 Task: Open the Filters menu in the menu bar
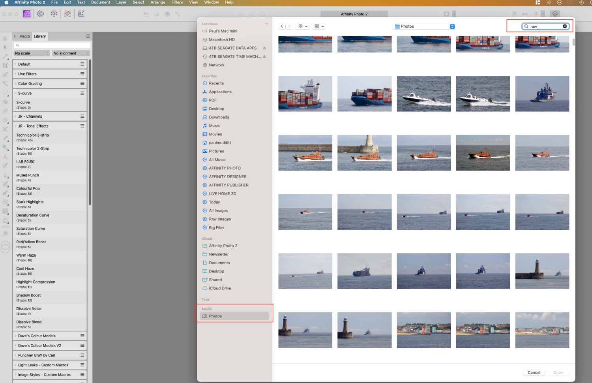click(177, 2)
